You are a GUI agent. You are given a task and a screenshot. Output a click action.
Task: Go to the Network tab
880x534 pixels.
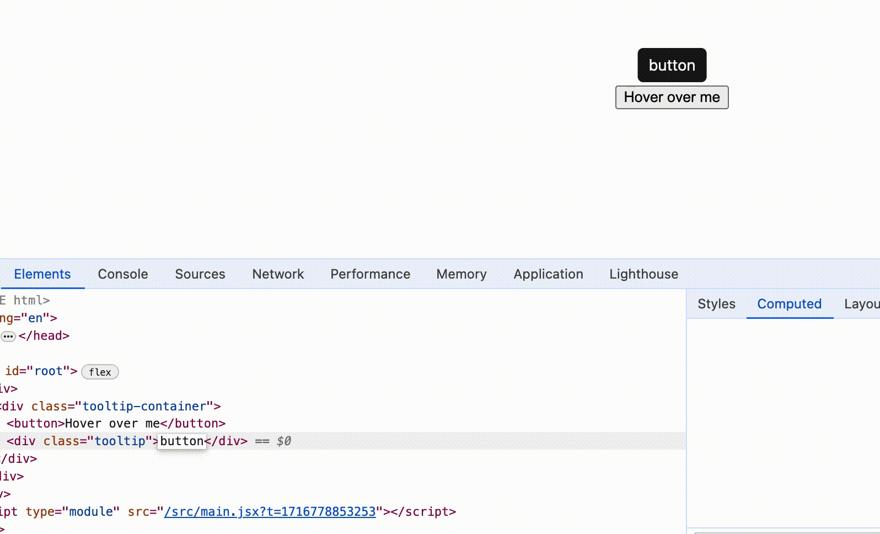(278, 274)
